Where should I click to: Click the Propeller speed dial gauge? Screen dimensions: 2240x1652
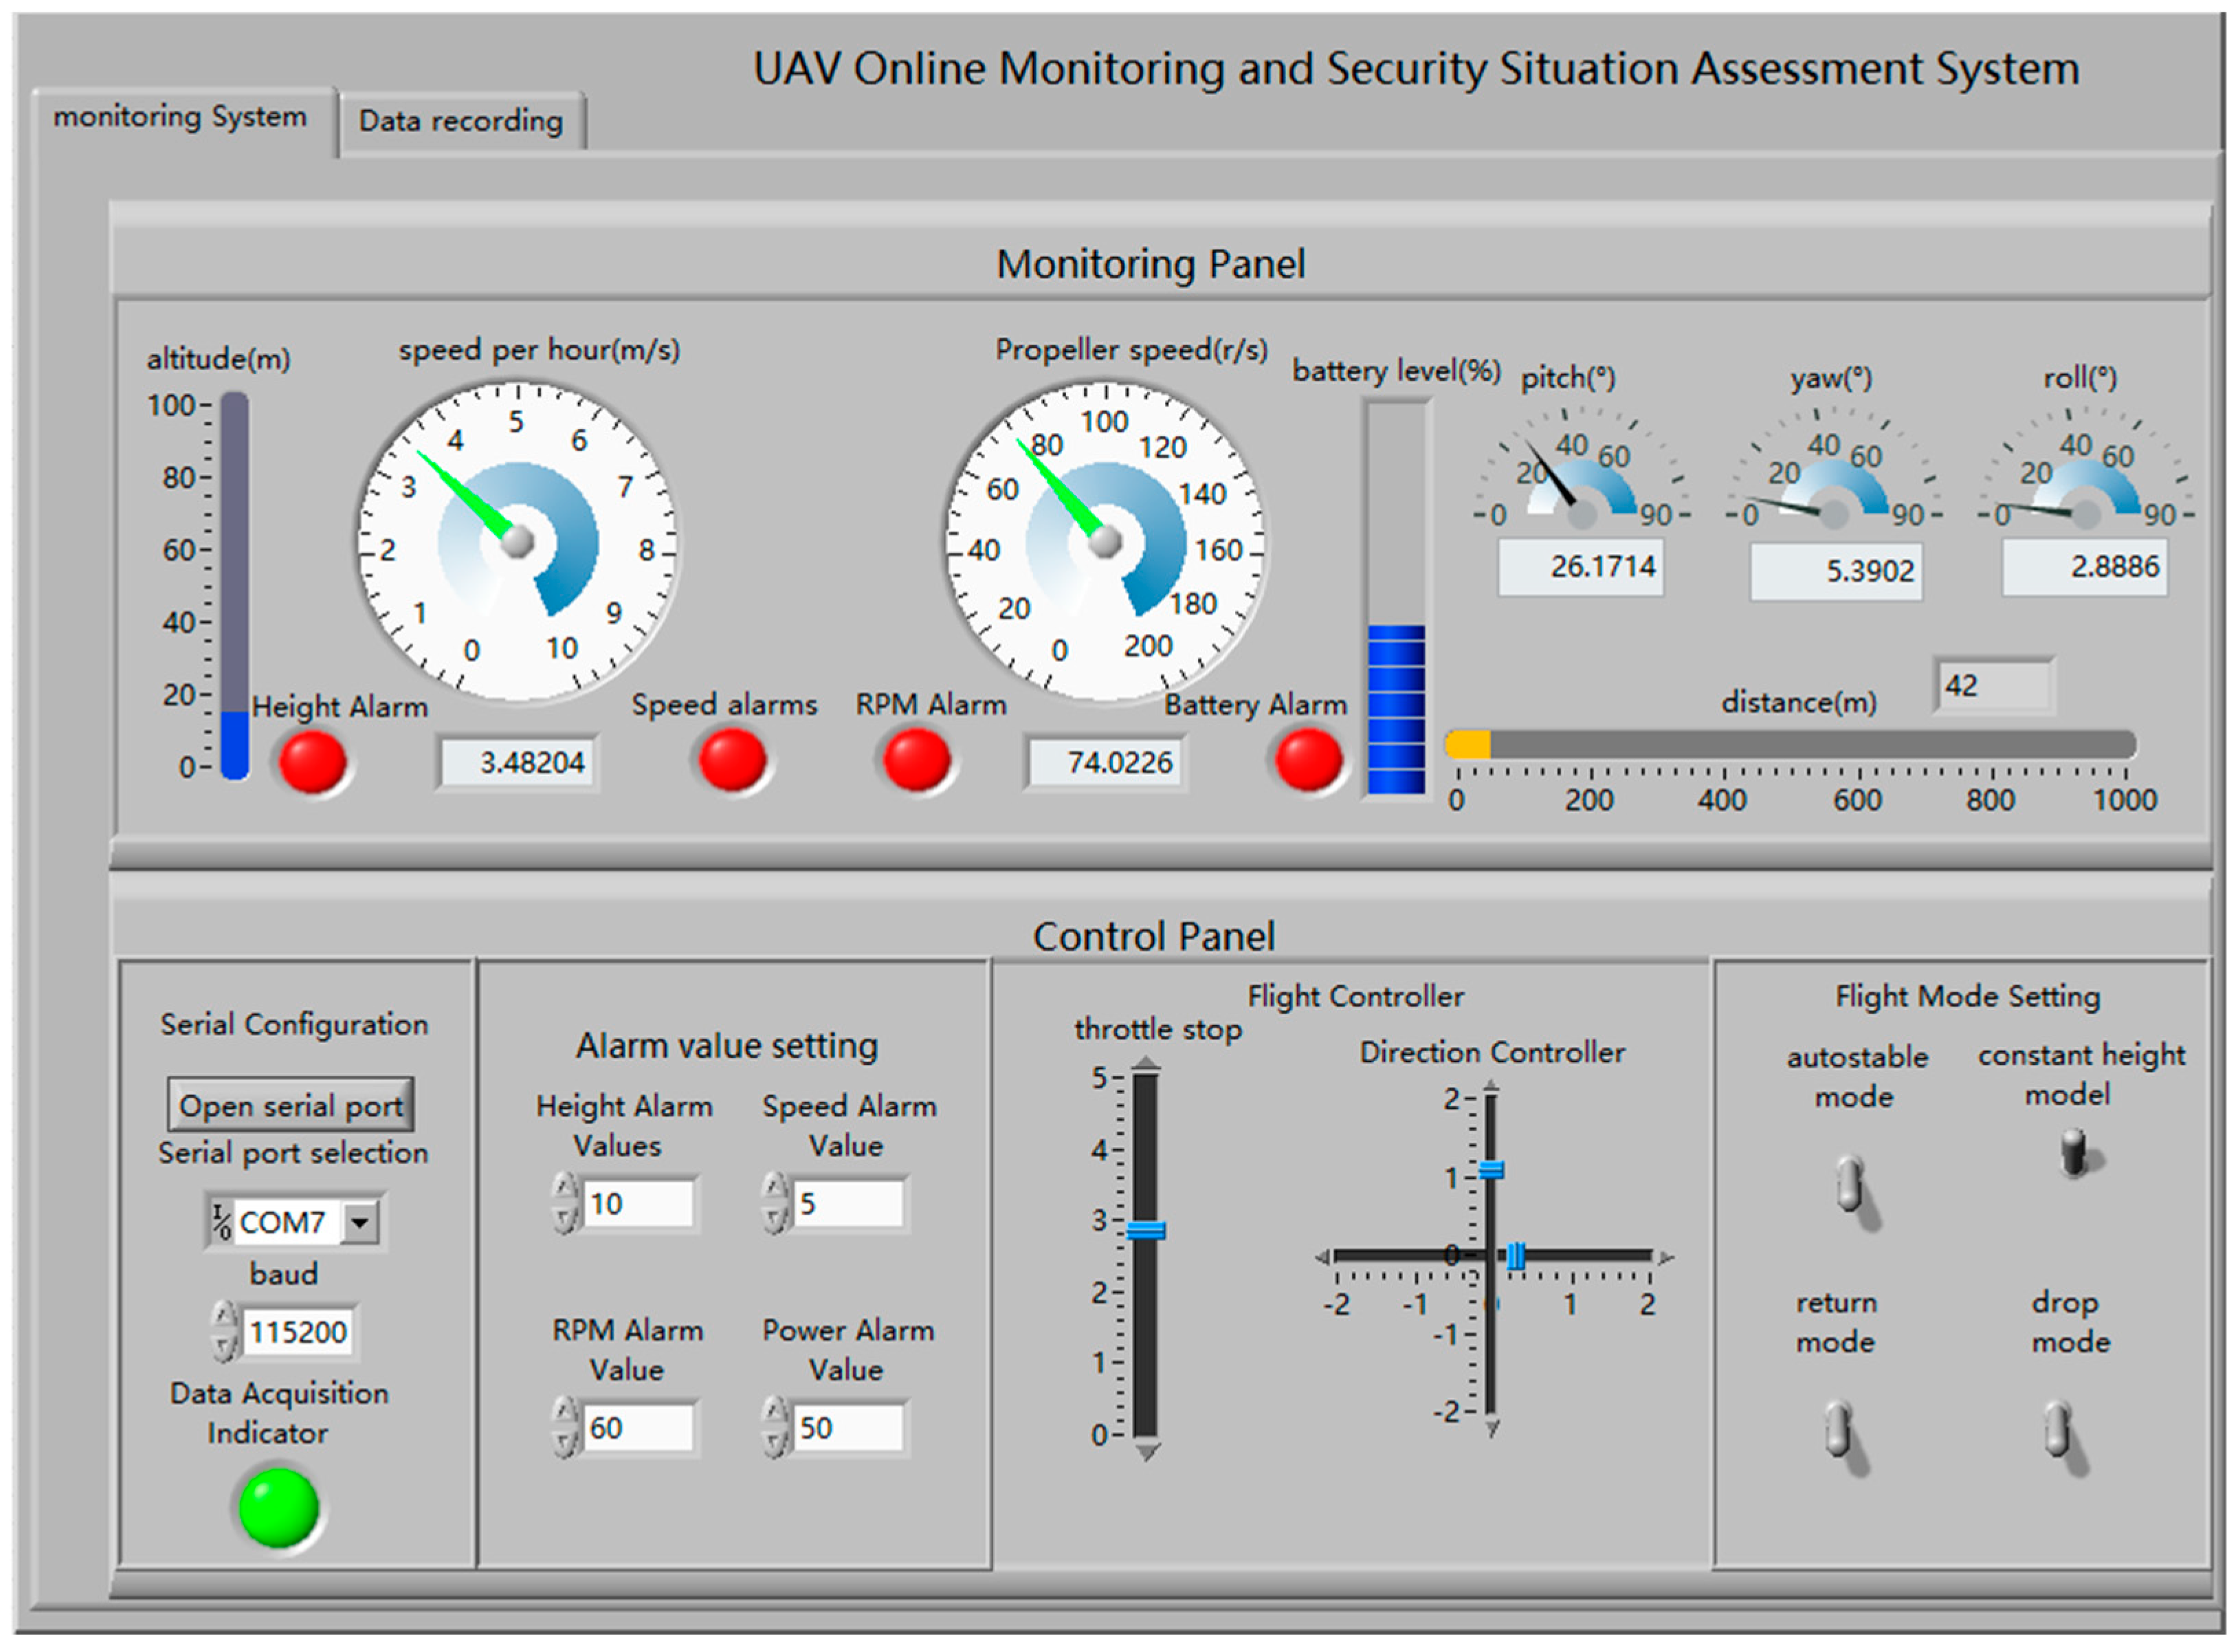tap(1105, 542)
